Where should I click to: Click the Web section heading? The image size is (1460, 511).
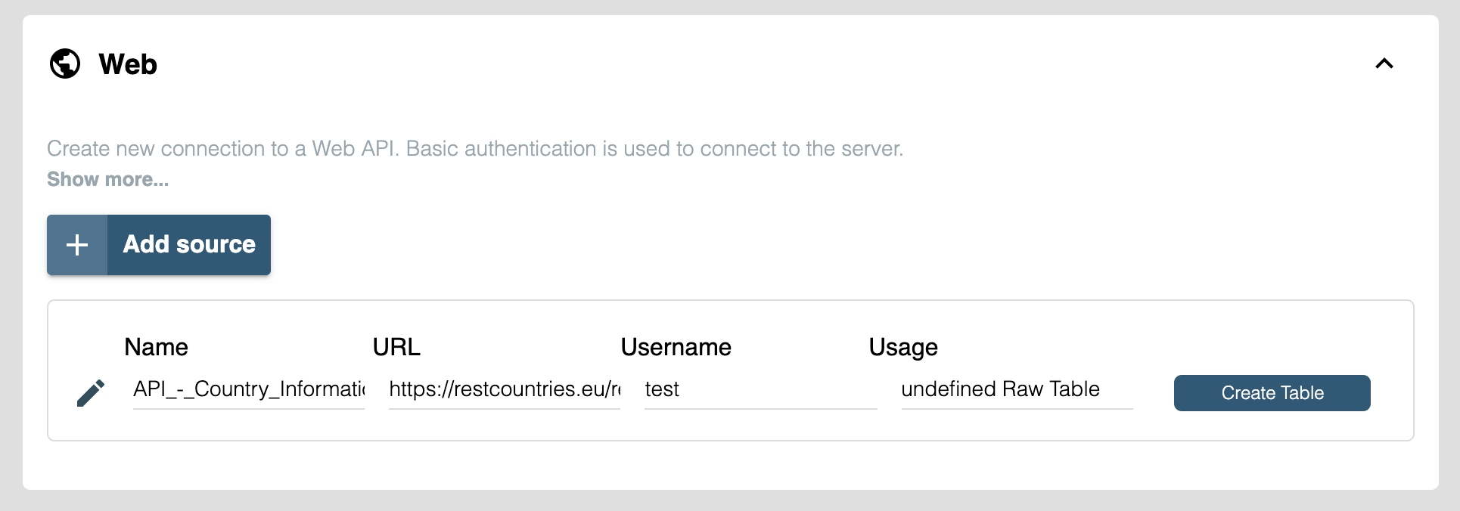click(x=128, y=64)
